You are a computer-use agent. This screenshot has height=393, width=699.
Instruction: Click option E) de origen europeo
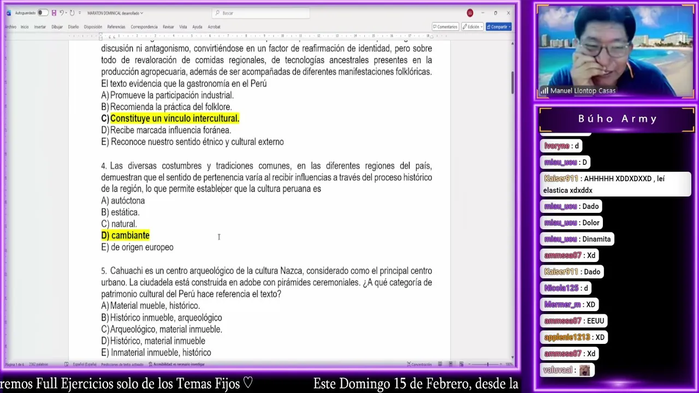coord(137,247)
